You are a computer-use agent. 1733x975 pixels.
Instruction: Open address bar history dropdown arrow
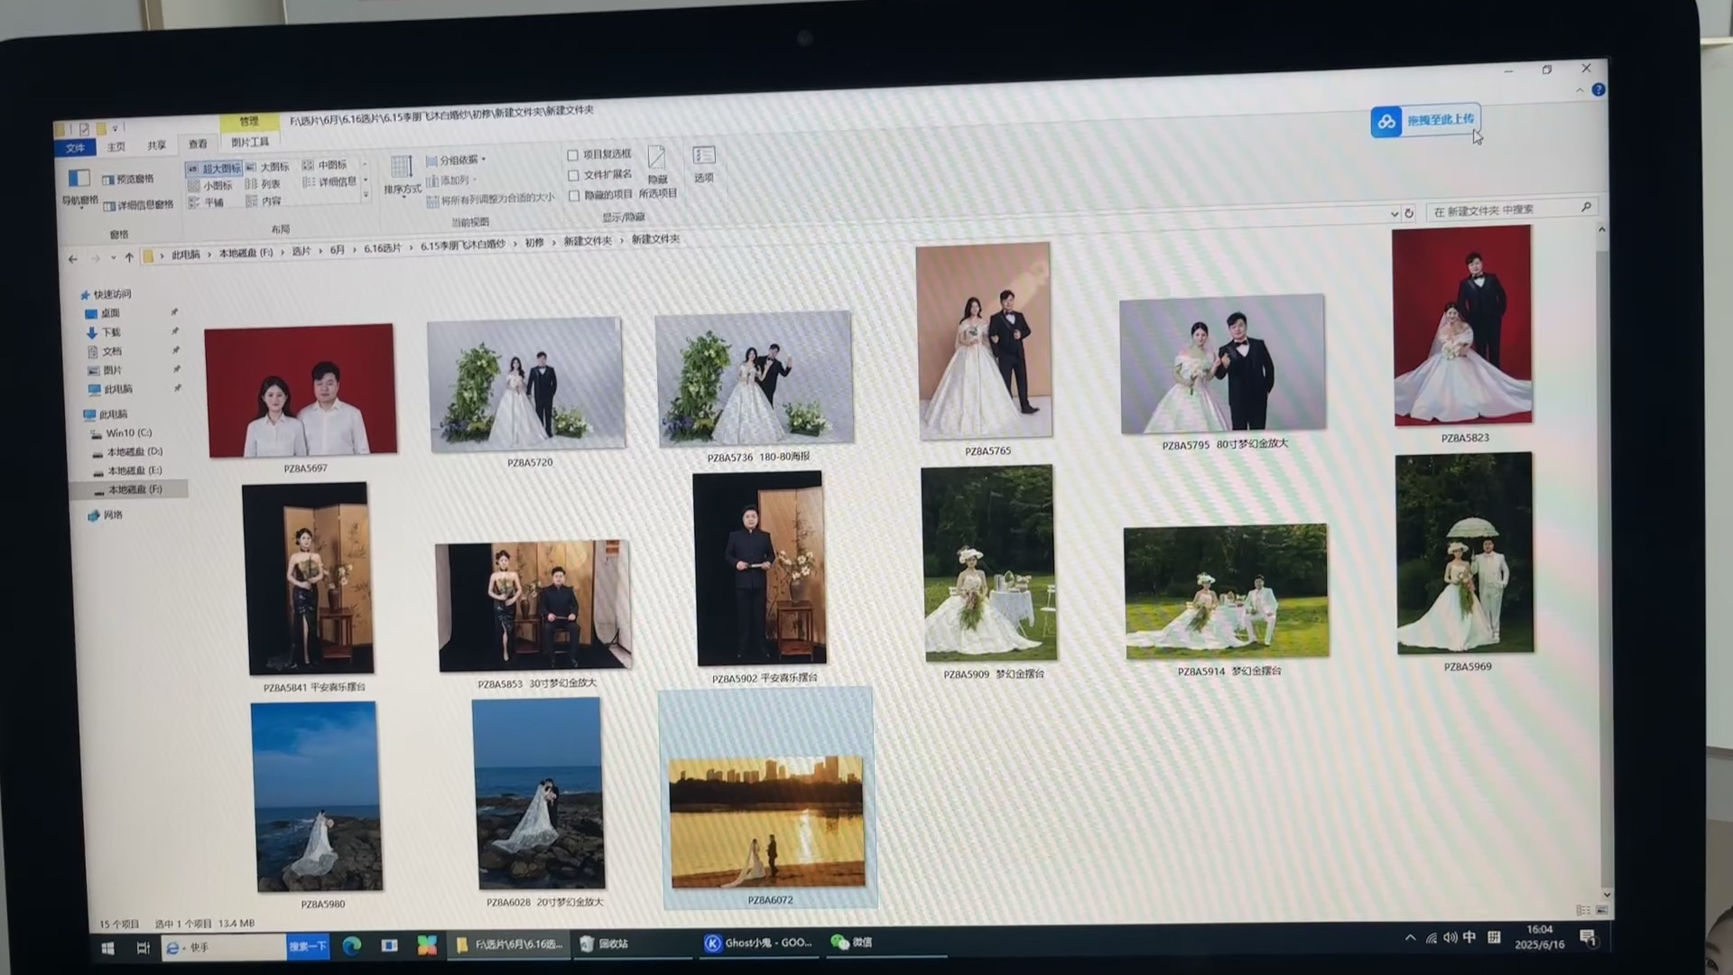[1394, 214]
